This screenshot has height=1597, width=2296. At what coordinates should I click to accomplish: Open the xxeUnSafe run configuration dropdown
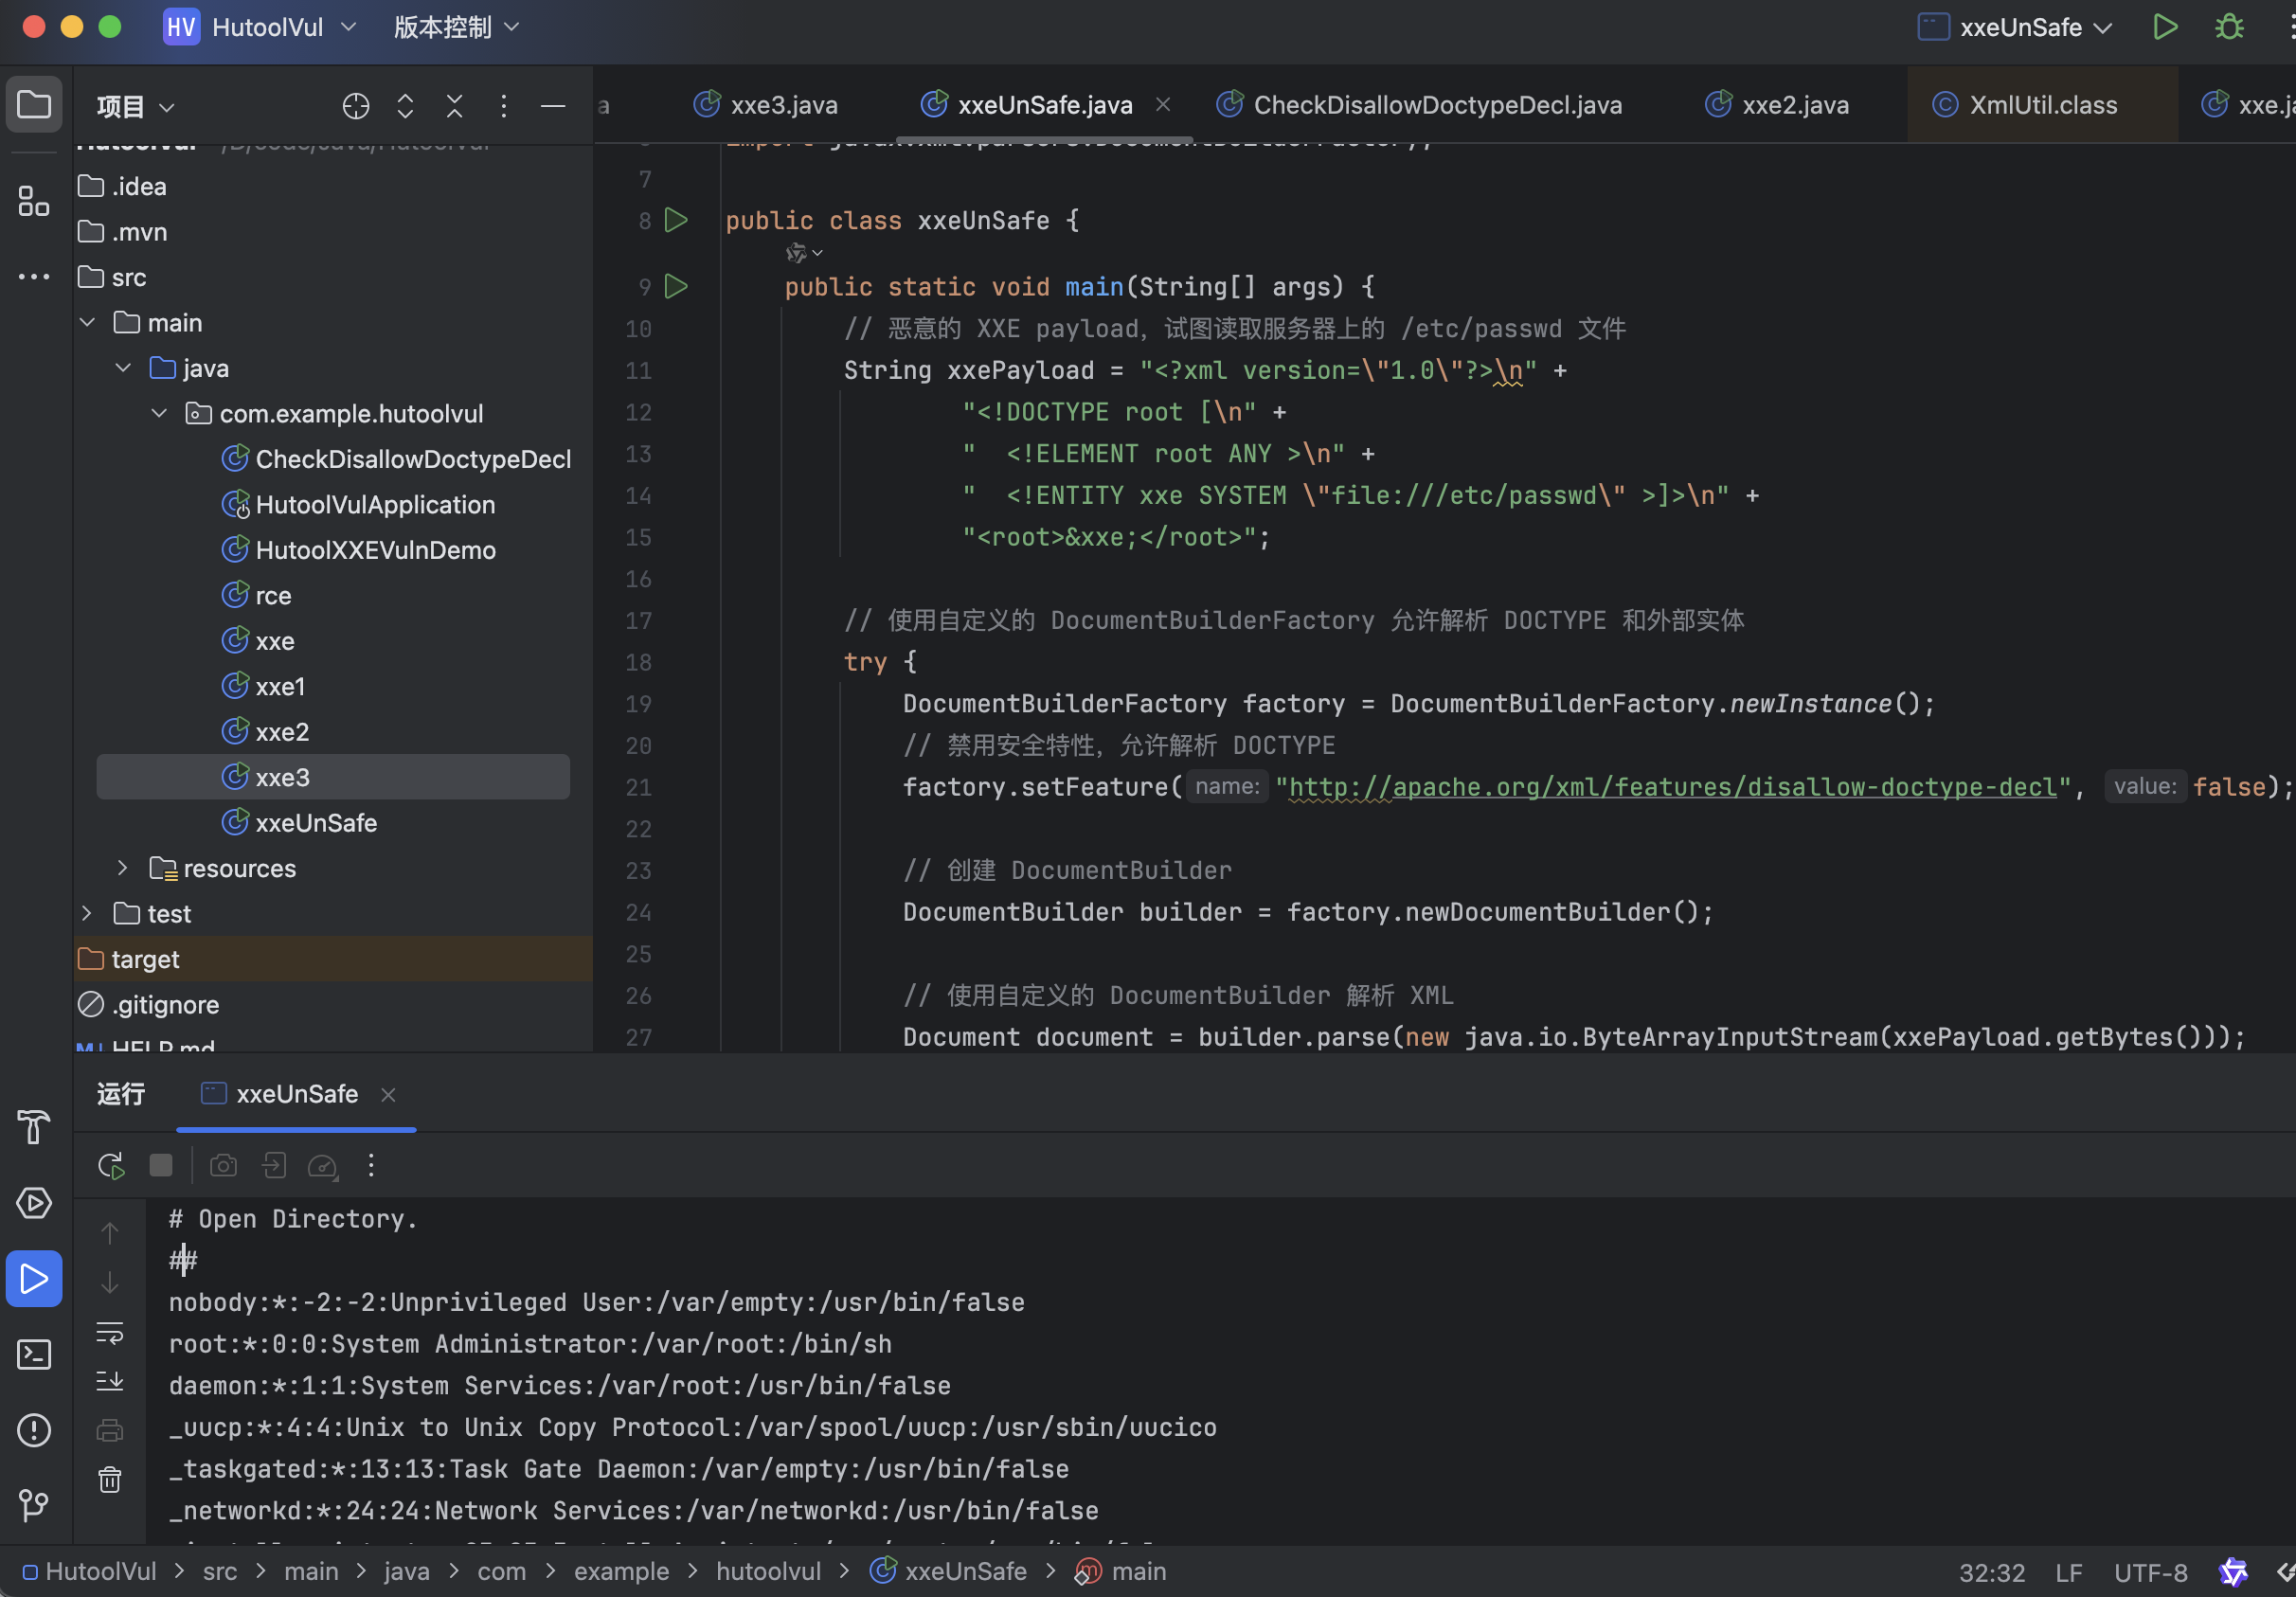(x=2020, y=27)
